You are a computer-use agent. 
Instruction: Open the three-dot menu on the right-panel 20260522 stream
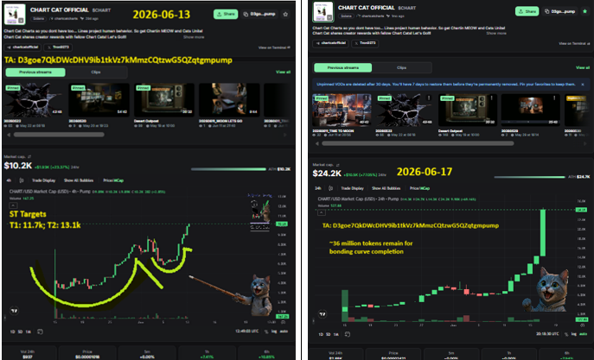[429, 98]
